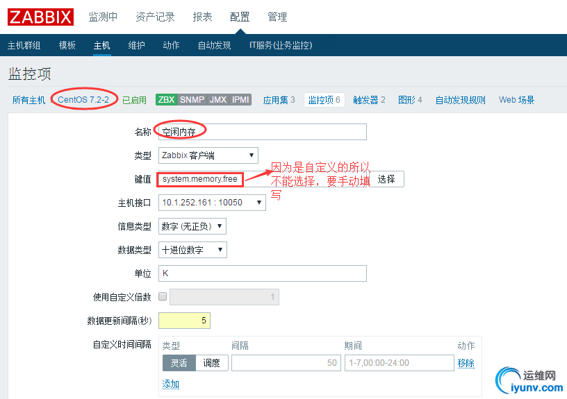Image resolution: width=567 pixels, height=399 pixels.
Task: Go to 模板 submenu
Action: [x=67, y=45]
